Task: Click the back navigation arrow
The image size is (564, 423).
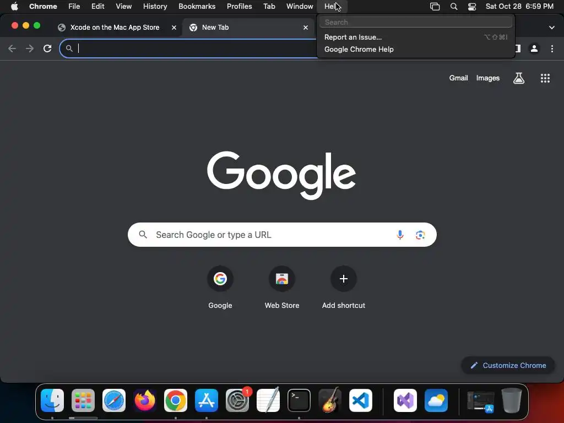Action: point(12,48)
